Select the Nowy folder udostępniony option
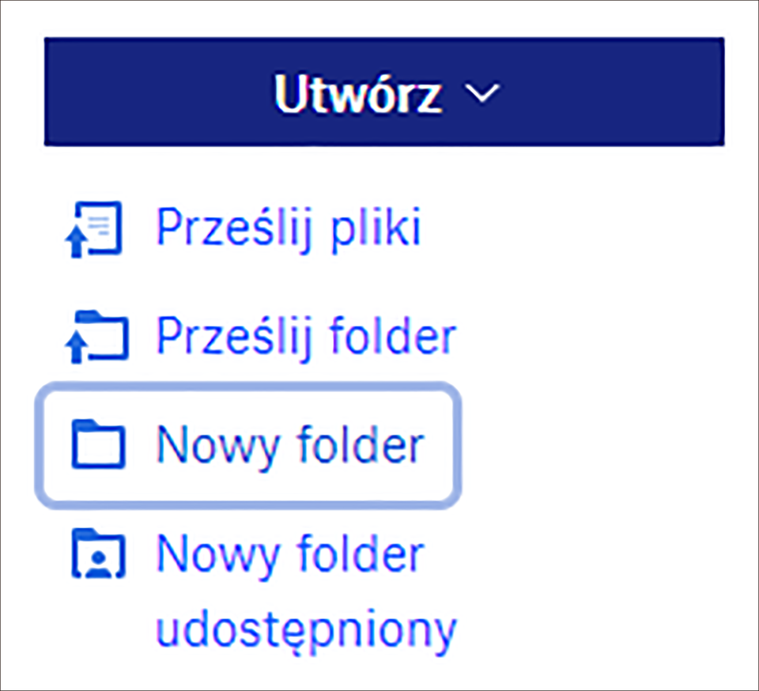This screenshot has width=759, height=691. pos(291,553)
